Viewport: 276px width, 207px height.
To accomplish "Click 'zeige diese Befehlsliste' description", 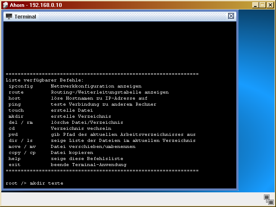I will [x=87, y=159].
